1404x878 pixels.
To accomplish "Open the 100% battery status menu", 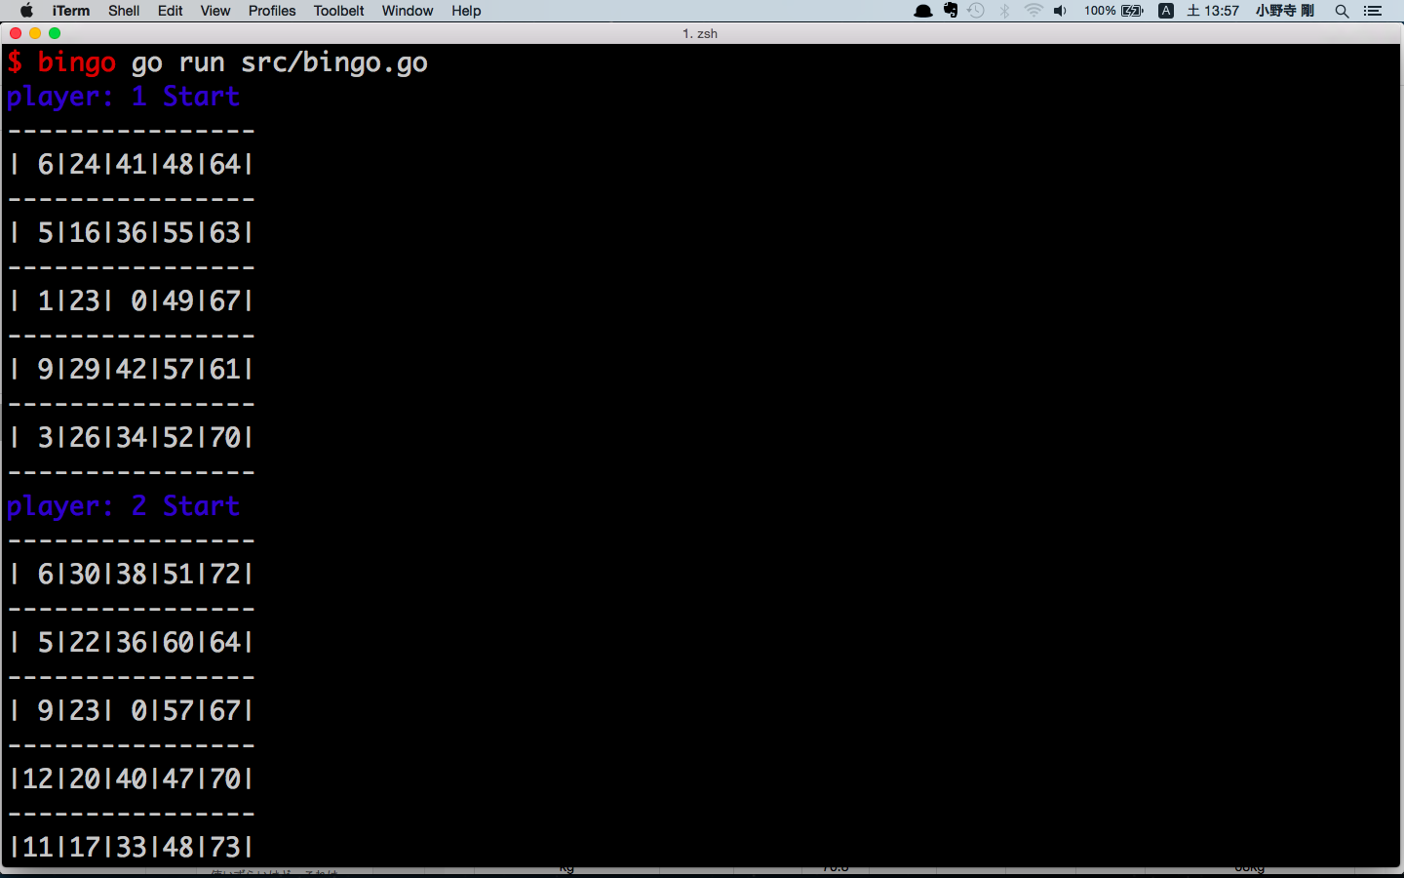I will (x=1114, y=11).
